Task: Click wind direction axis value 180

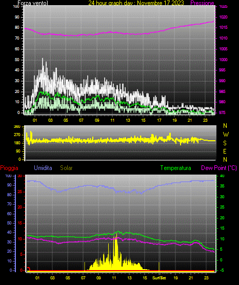Action: click(x=17, y=143)
